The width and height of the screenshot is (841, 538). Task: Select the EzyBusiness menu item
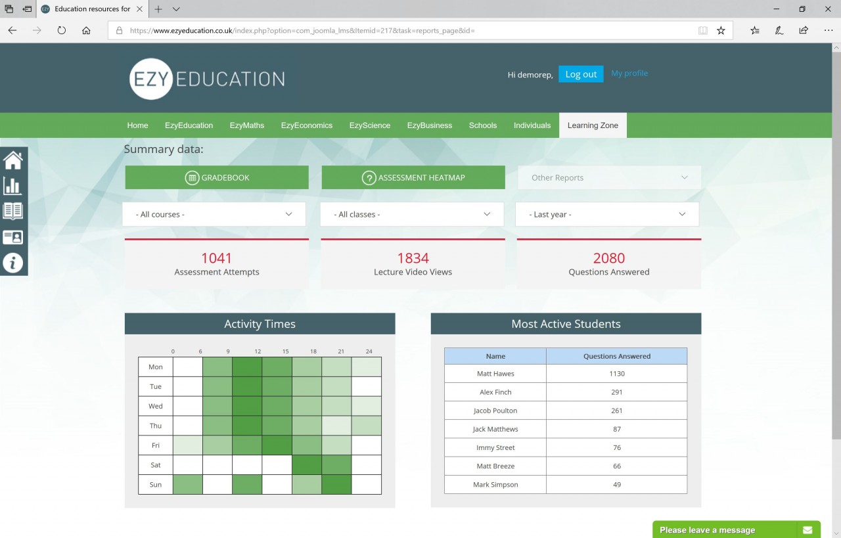[430, 125]
